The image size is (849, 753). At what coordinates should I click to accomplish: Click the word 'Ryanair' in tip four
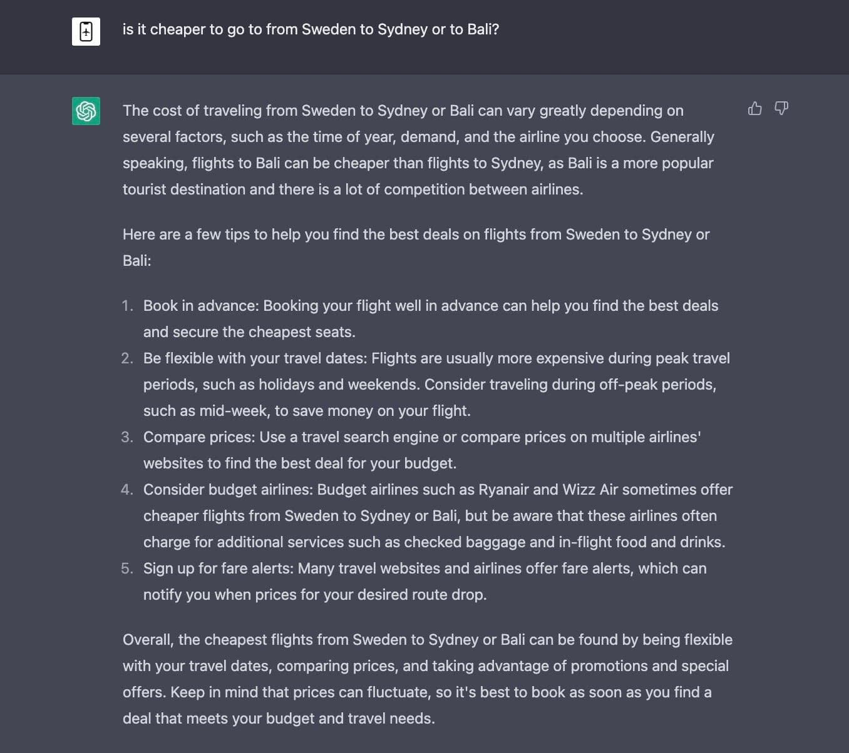pyautogui.click(x=502, y=490)
